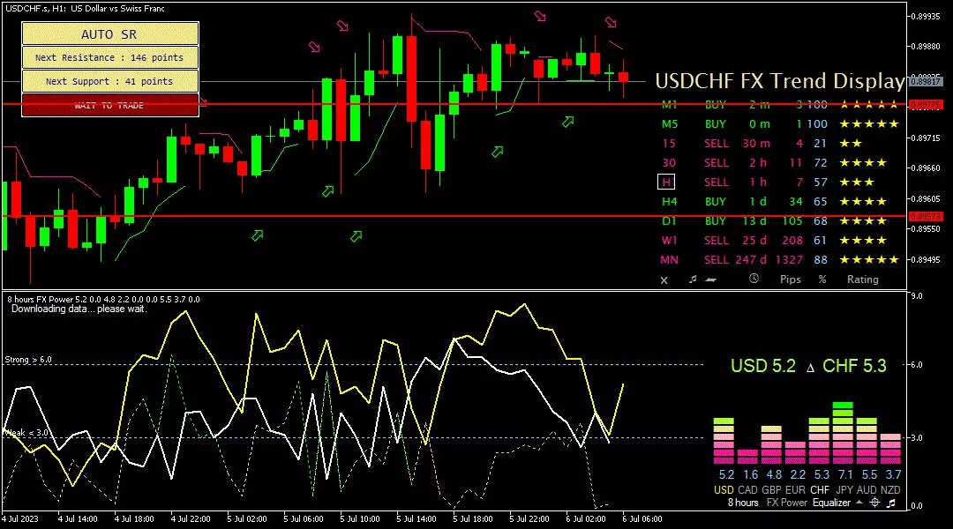Click the Rating column header
The width and height of the screenshot is (953, 529).
tap(862, 279)
